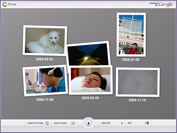Image resolution: width=177 pixels, height=133 pixels.
Task: Click the Exit label
Action: pyautogui.click(x=130, y=123)
